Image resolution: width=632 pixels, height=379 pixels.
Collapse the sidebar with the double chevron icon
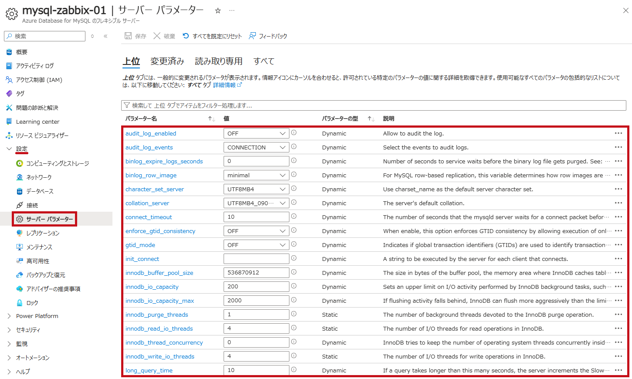pyautogui.click(x=105, y=36)
